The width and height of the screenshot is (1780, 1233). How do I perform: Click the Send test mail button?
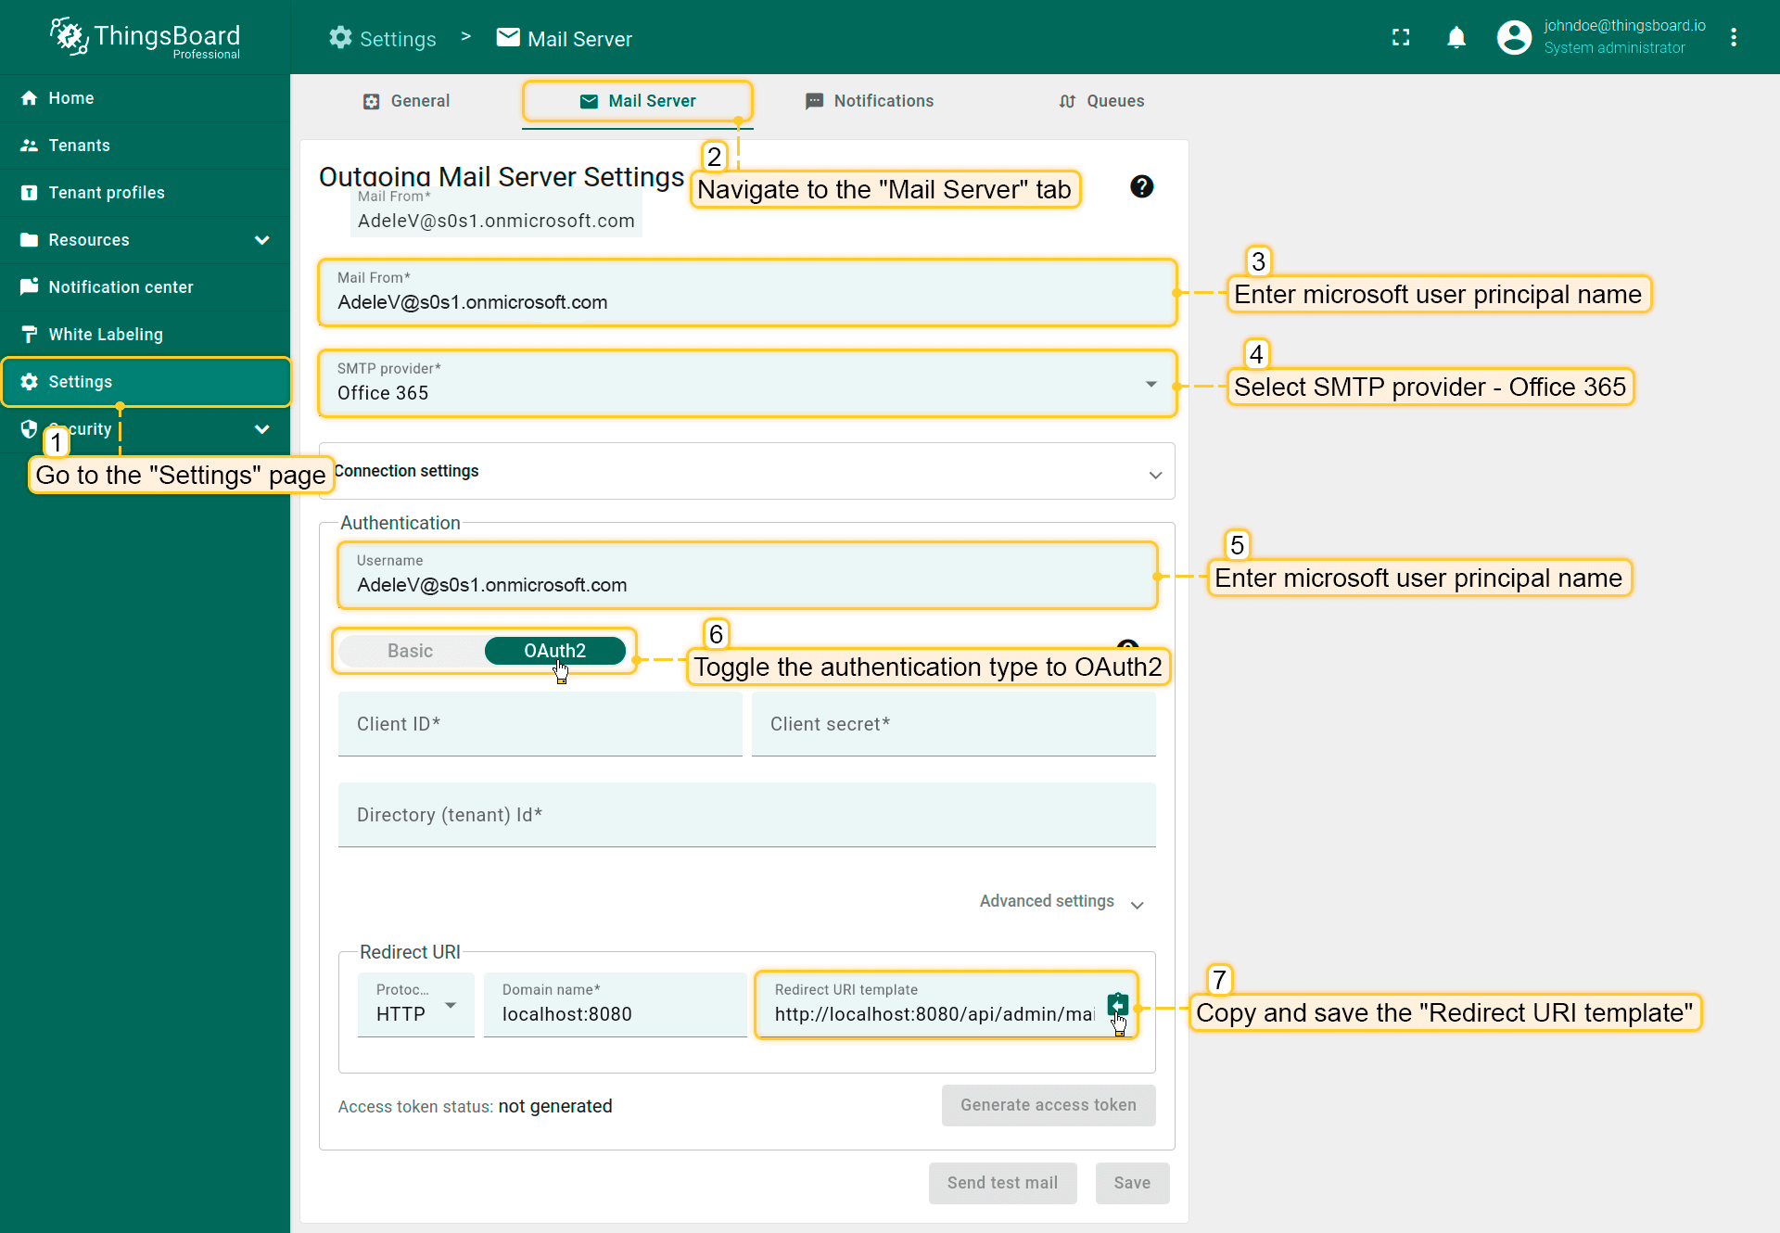click(x=1002, y=1183)
